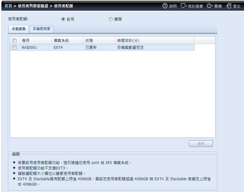Sort by the 卷冊 column header

tap(36, 40)
